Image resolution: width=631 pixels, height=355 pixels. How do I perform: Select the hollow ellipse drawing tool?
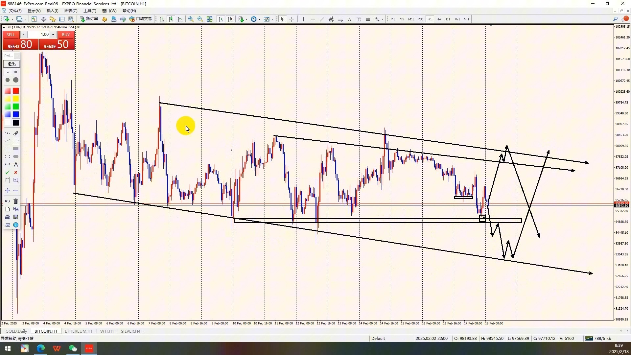8,157
